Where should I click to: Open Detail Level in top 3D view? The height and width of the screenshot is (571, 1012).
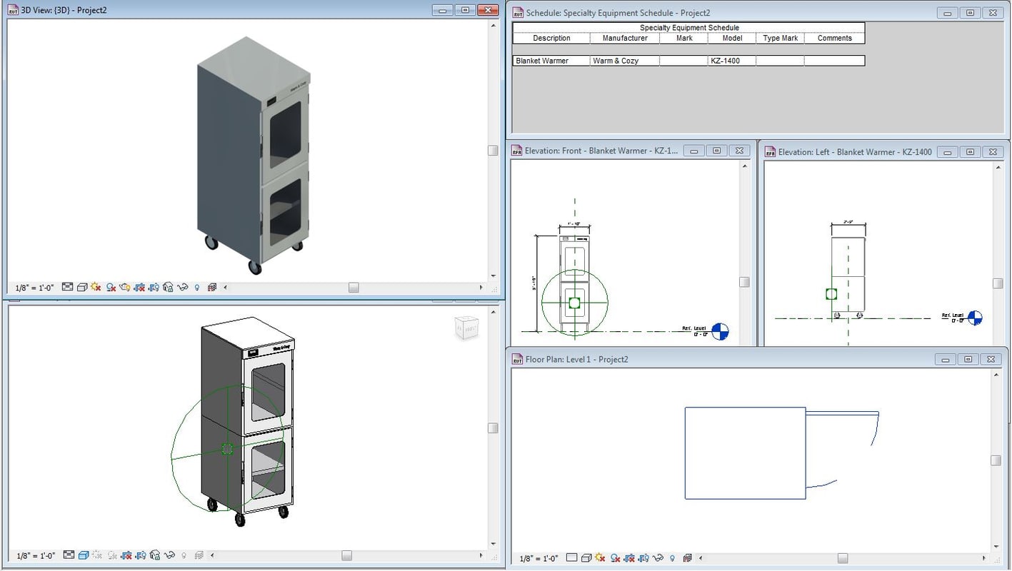67,287
